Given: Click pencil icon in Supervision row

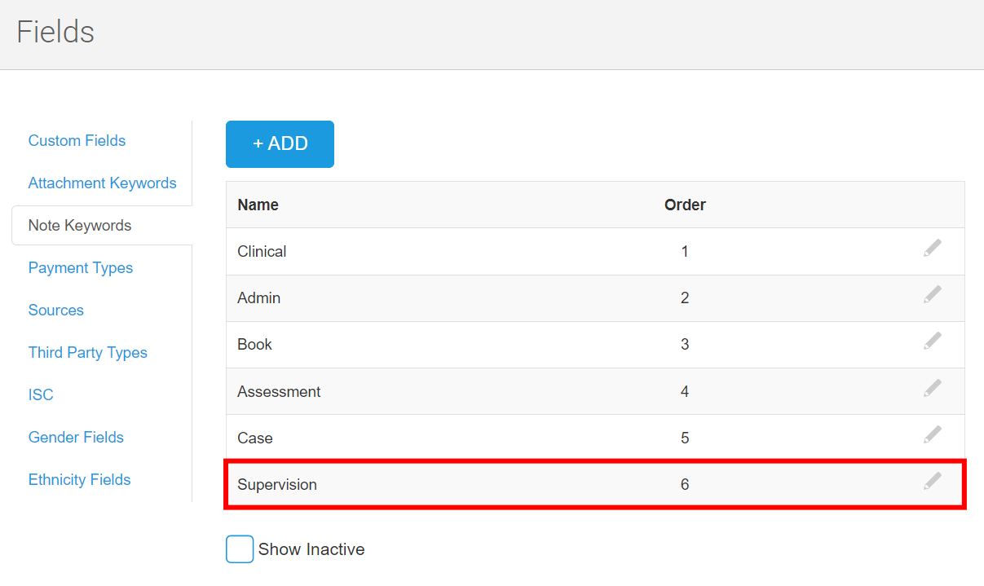Looking at the screenshot, I should tap(933, 481).
